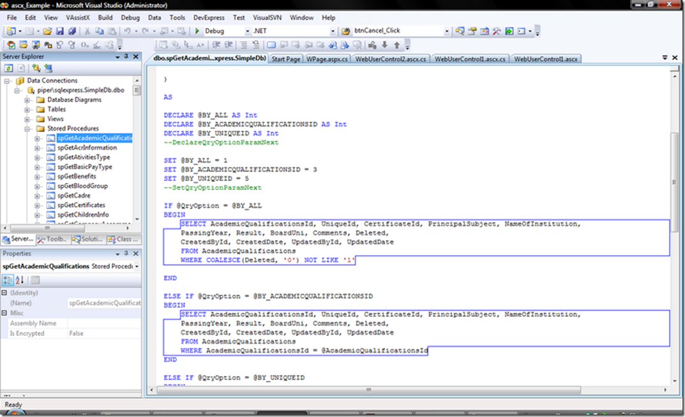Switch to the WPage.aspx.cs tab
The width and height of the screenshot is (685, 417).
[x=327, y=59]
